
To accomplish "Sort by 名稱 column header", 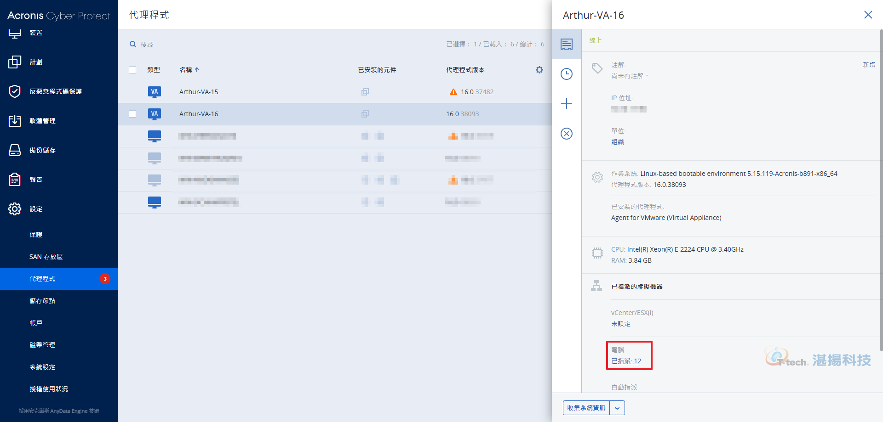I will coord(189,70).
